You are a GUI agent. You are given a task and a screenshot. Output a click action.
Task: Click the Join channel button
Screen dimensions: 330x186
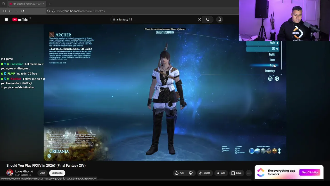pyautogui.click(x=43, y=173)
